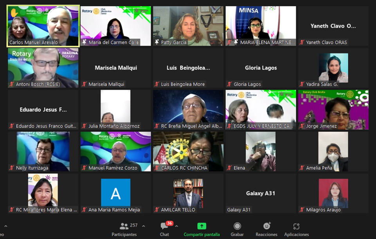Click the Compartir pantalla text label

click(201, 234)
